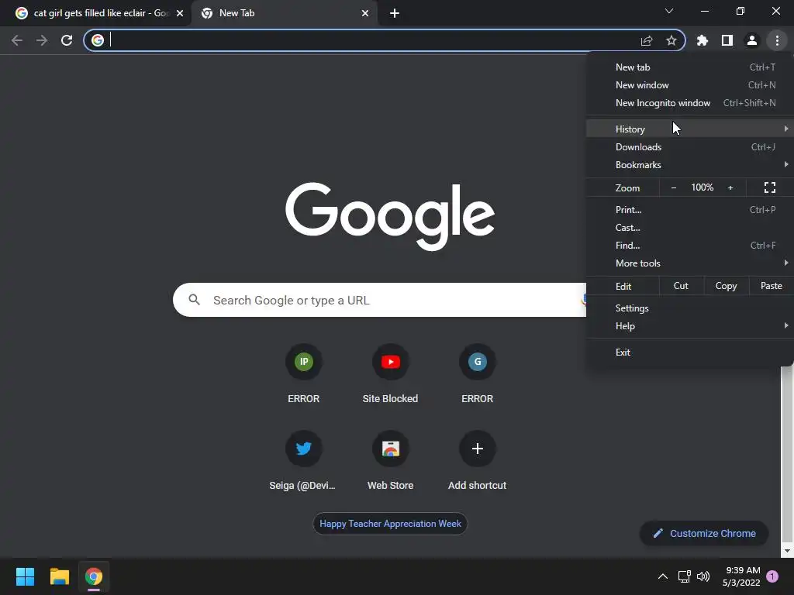Open the tab search chevron
The image size is (794, 595).
[x=669, y=11]
